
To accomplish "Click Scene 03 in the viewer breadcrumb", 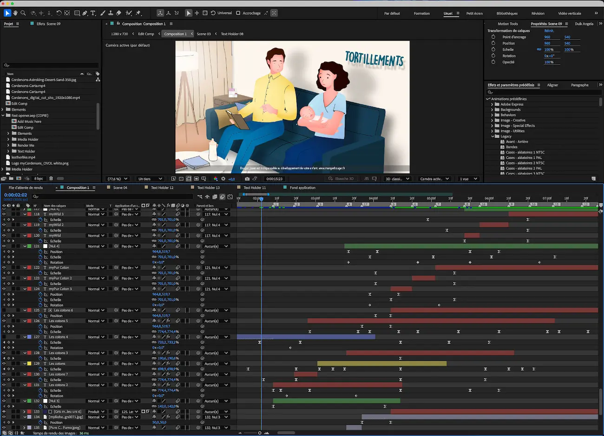I will (x=204, y=34).
